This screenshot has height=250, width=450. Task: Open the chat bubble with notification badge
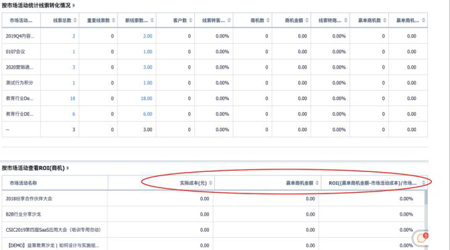[x=421, y=238]
